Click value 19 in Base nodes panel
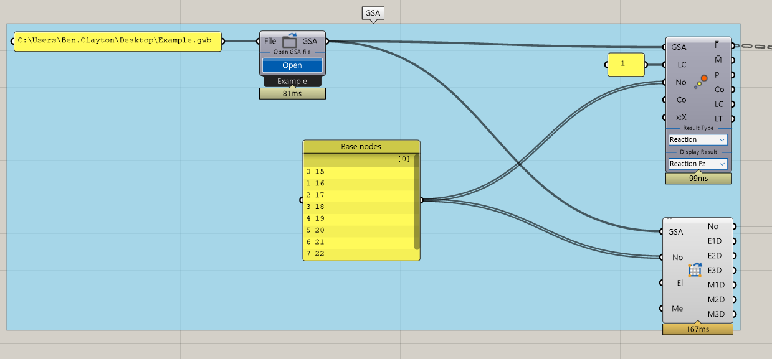The image size is (772, 359). (320, 218)
